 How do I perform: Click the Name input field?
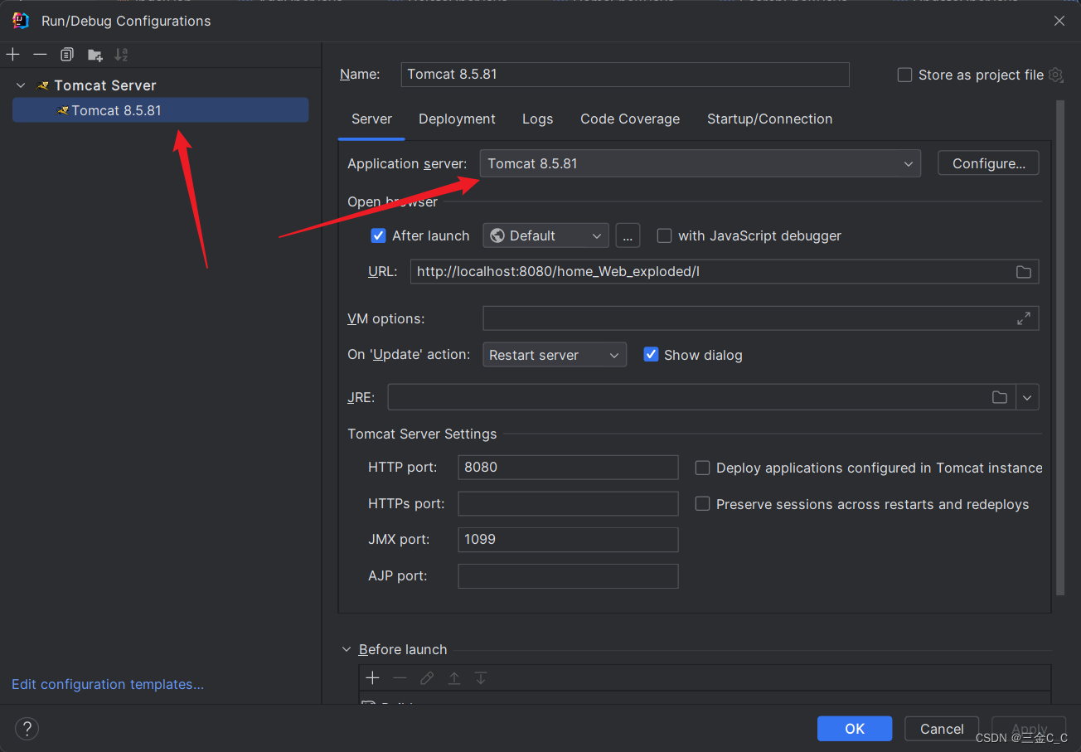(625, 74)
